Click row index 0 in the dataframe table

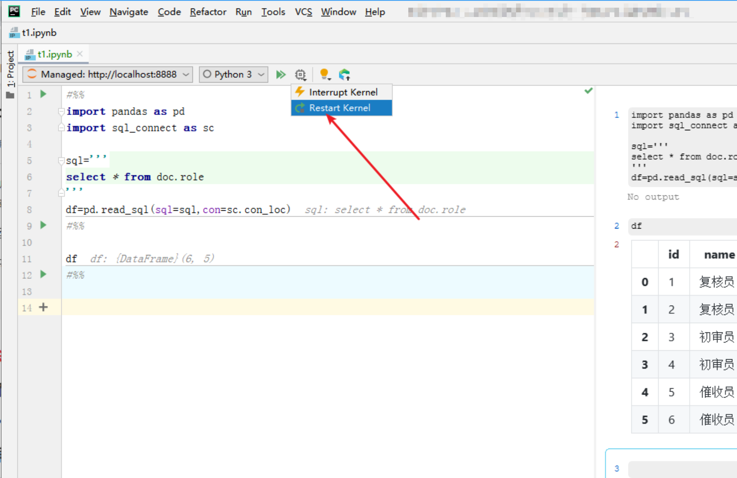(x=645, y=282)
